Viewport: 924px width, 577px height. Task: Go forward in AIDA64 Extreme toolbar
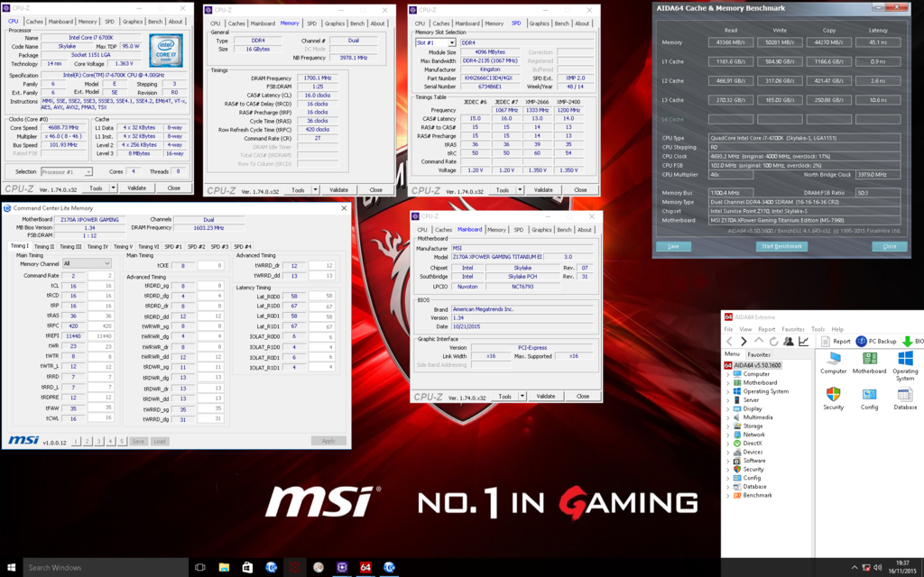pos(744,342)
